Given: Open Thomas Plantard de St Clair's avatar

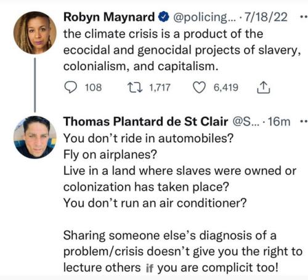Looking at the screenshot, I should pos(35,137).
